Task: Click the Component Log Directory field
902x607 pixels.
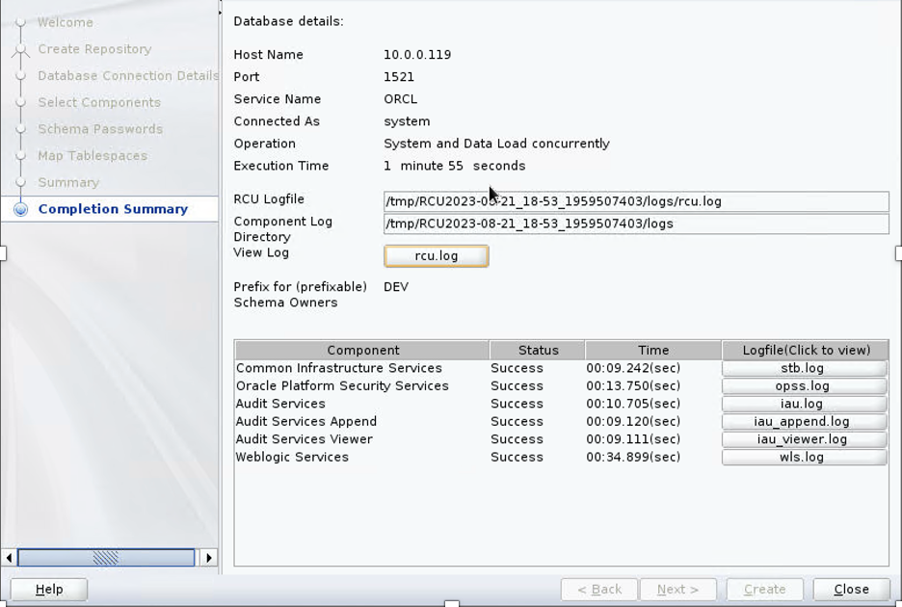Action: pyautogui.click(x=636, y=224)
